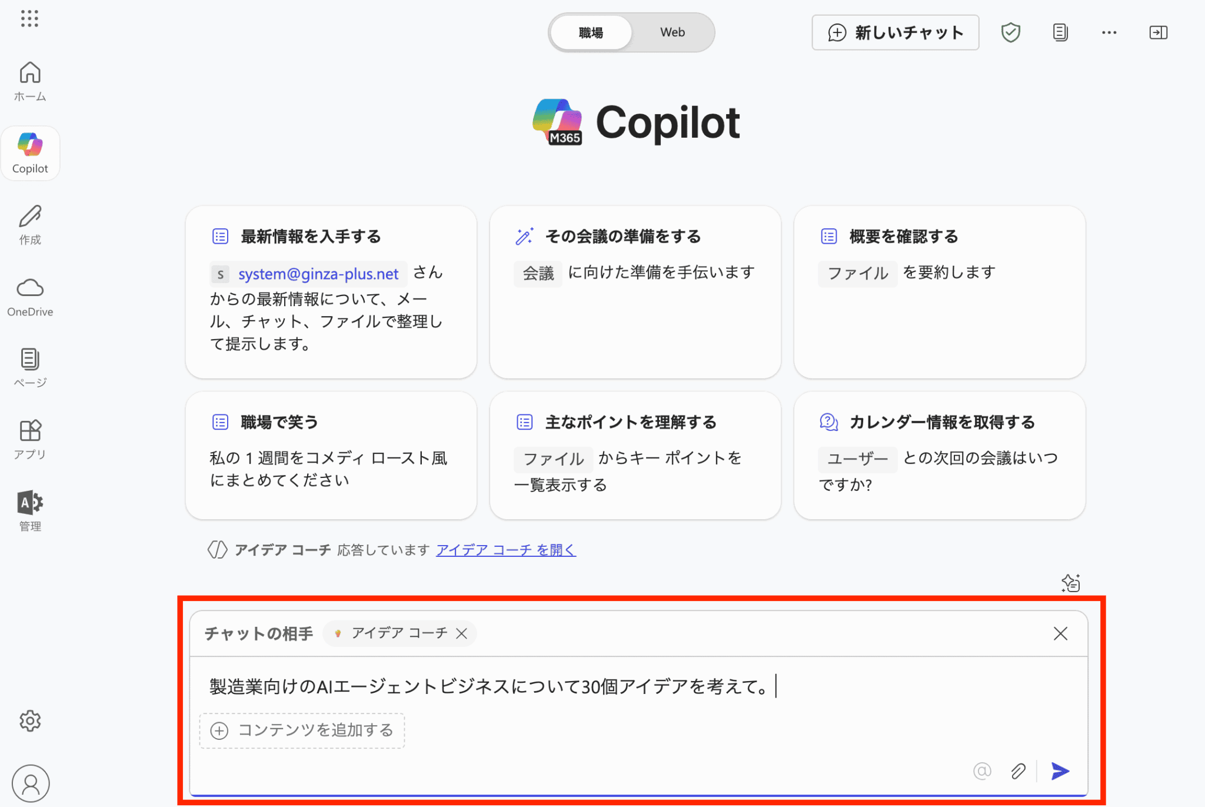
Task: Open the more options ellipsis menu
Action: 1109,32
